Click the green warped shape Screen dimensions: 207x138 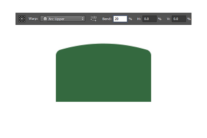tap(103, 73)
